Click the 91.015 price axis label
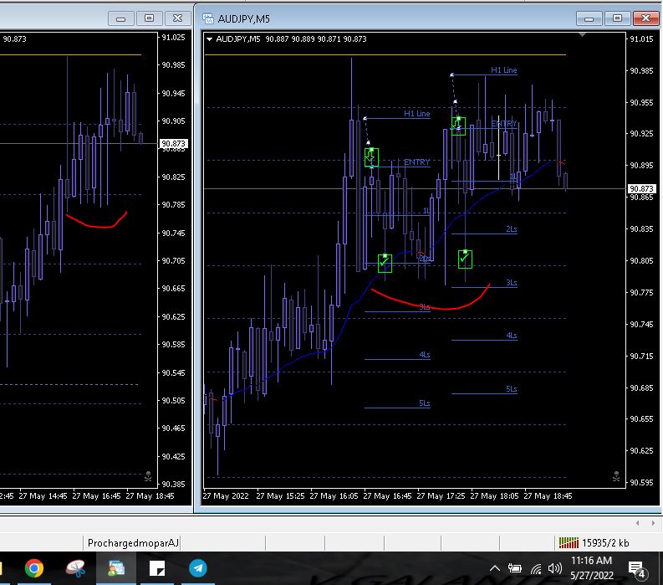Screen dimensions: 663x585 tap(641, 39)
